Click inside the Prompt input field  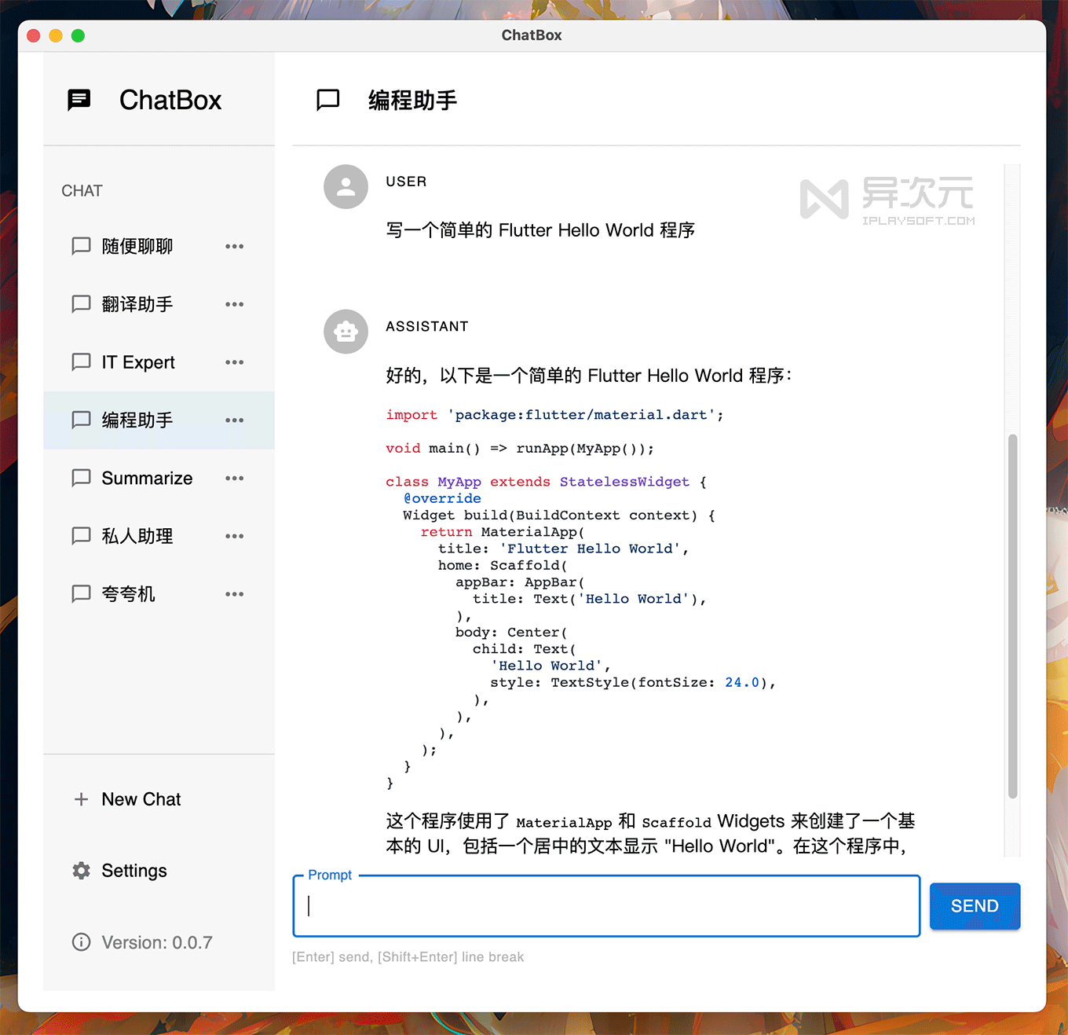(605, 906)
